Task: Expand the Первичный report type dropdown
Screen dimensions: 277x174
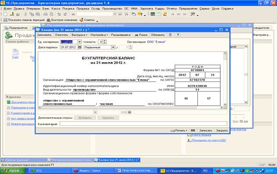Action: (113, 47)
